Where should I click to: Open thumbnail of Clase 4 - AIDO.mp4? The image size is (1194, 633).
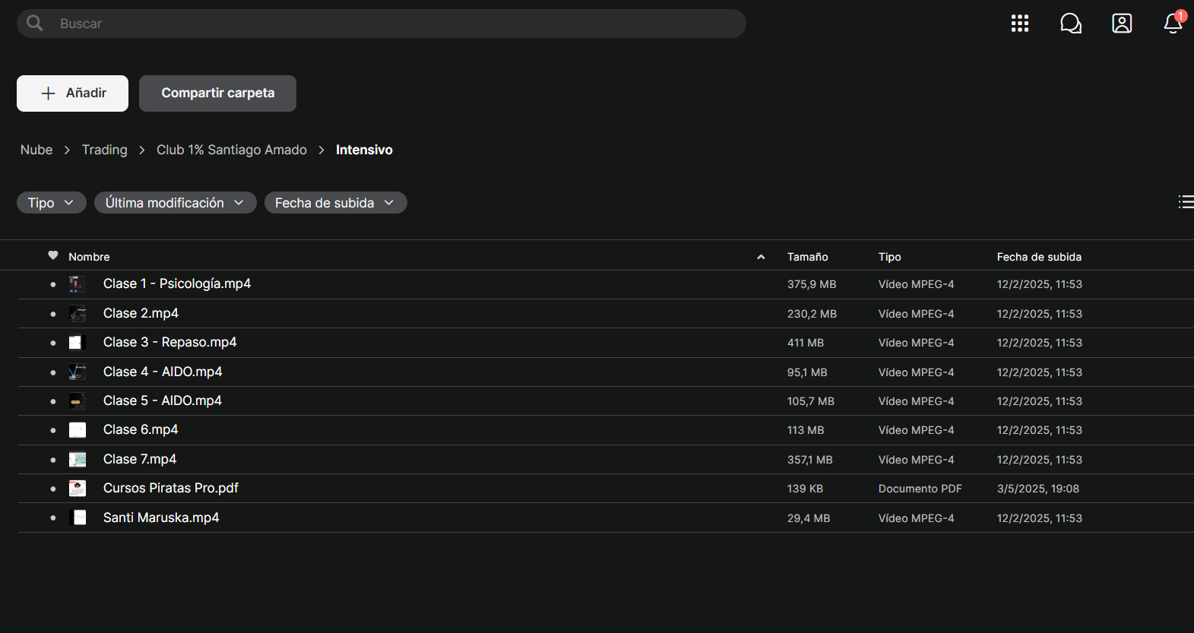coord(78,372)
